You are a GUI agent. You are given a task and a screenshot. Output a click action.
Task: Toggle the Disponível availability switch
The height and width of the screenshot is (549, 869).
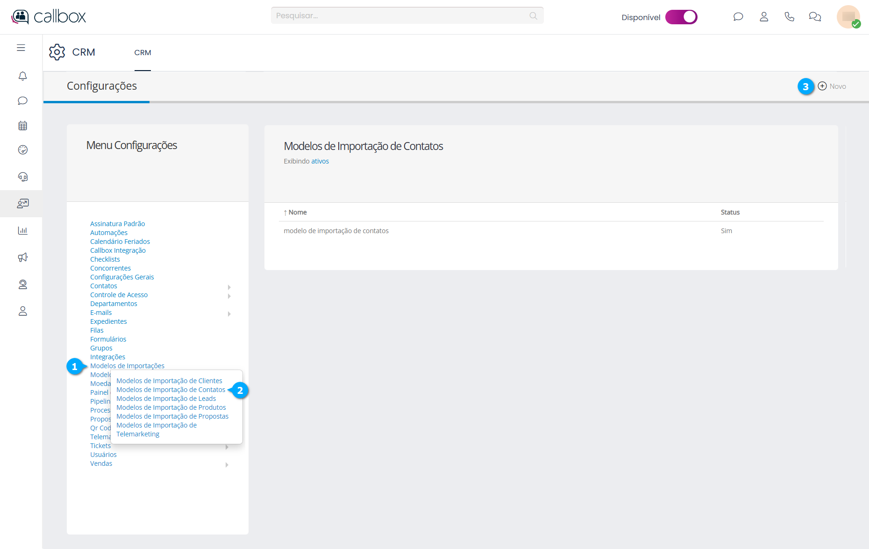coord(681,17)
